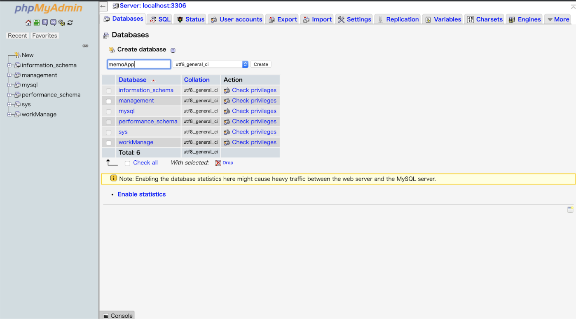Focus the database name input field
This screenshot has width=576, height=319.
coord(139,64)
